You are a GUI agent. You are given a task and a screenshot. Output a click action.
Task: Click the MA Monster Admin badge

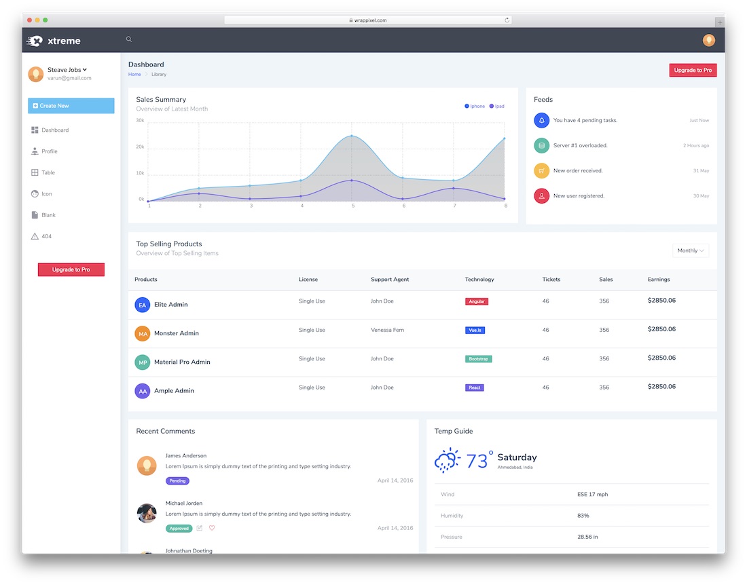143,334
